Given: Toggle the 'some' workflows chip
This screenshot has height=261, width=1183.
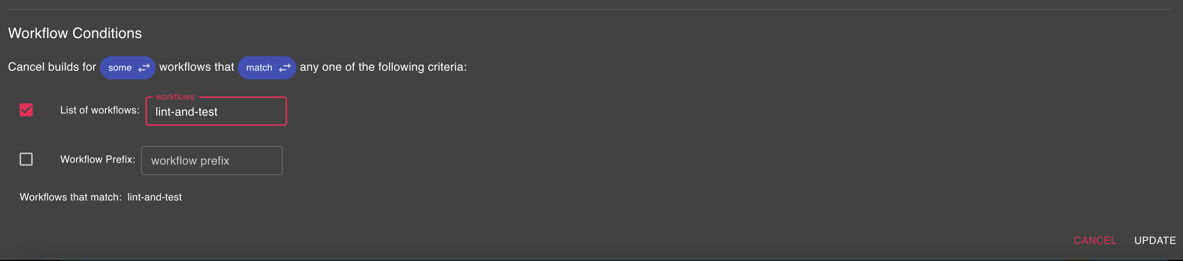Looking at the screenshot, I should [120, 68].
